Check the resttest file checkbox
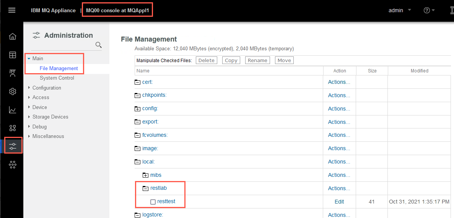454x218 pixels. 153,202
